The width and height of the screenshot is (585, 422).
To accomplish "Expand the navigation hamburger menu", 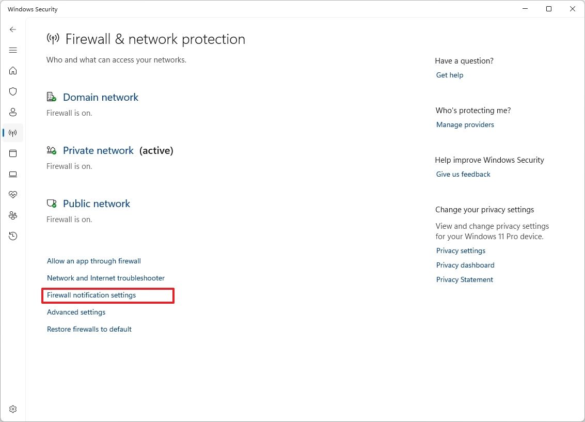I will [13, 50].
